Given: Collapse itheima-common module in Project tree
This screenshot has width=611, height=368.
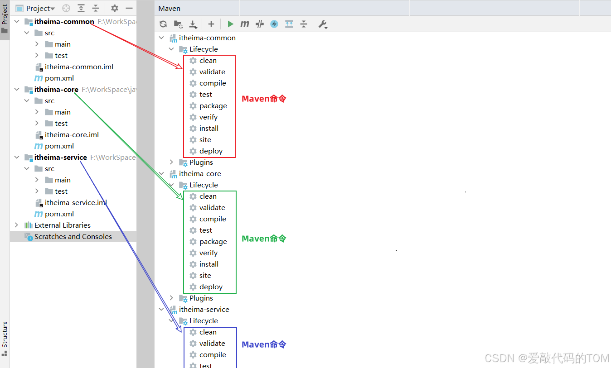Looking at the screenshot, I should [17, 21].
